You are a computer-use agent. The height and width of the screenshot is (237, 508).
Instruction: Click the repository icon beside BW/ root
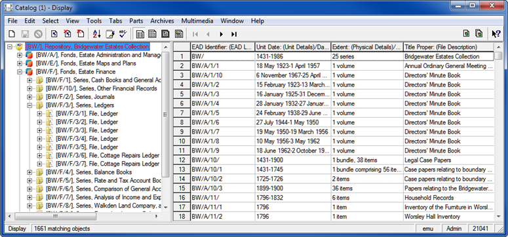click(x=19, y=47)
